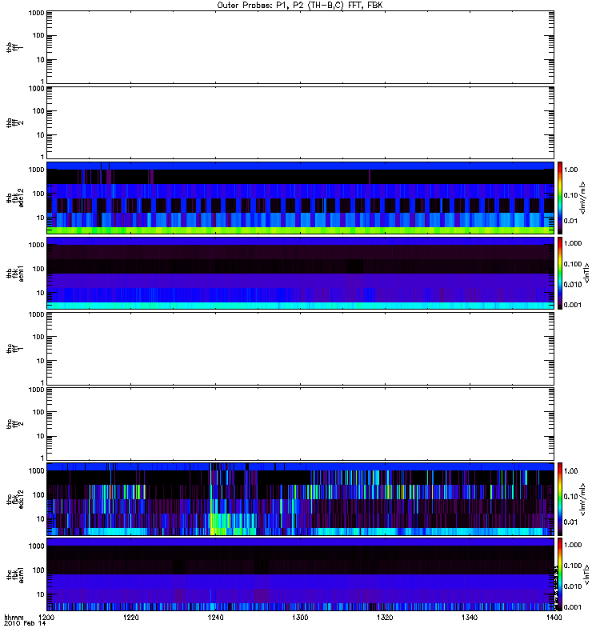Image resolution: width=600 pixels, height=640 pixels.
Task: Click the <|mV/m|> unit label beside thb edc12
Action: [583, 198]
